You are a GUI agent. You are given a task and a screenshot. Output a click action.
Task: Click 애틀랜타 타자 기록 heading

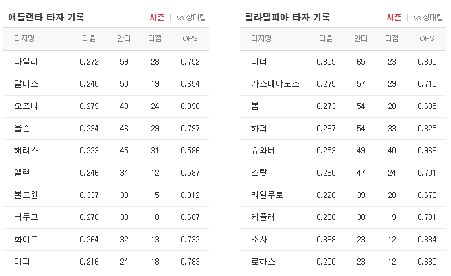(x=46, y=18)
